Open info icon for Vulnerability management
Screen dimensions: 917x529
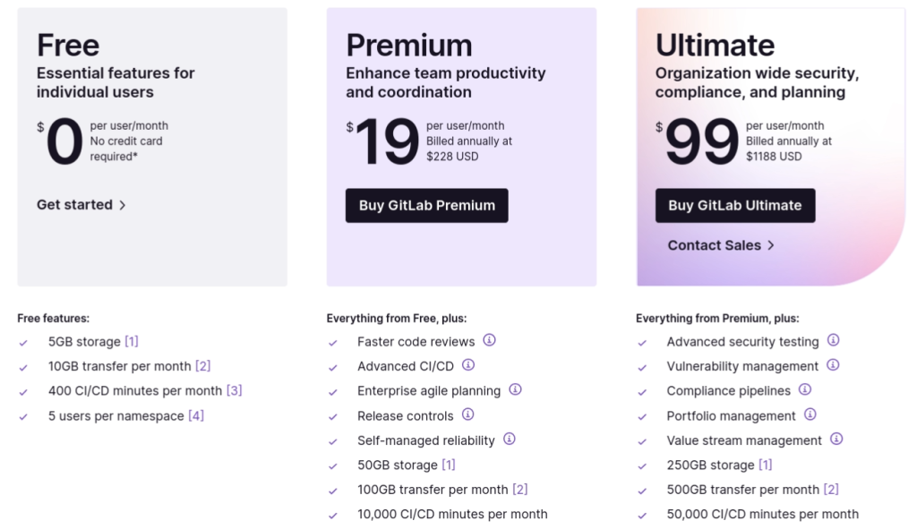pyautogui.click(x=833, y=365)
